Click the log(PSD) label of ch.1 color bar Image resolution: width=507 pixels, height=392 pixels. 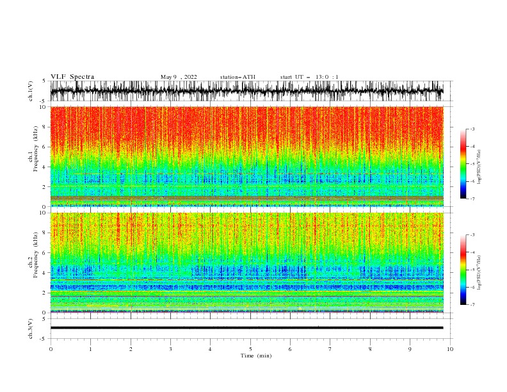click(479, 167)
